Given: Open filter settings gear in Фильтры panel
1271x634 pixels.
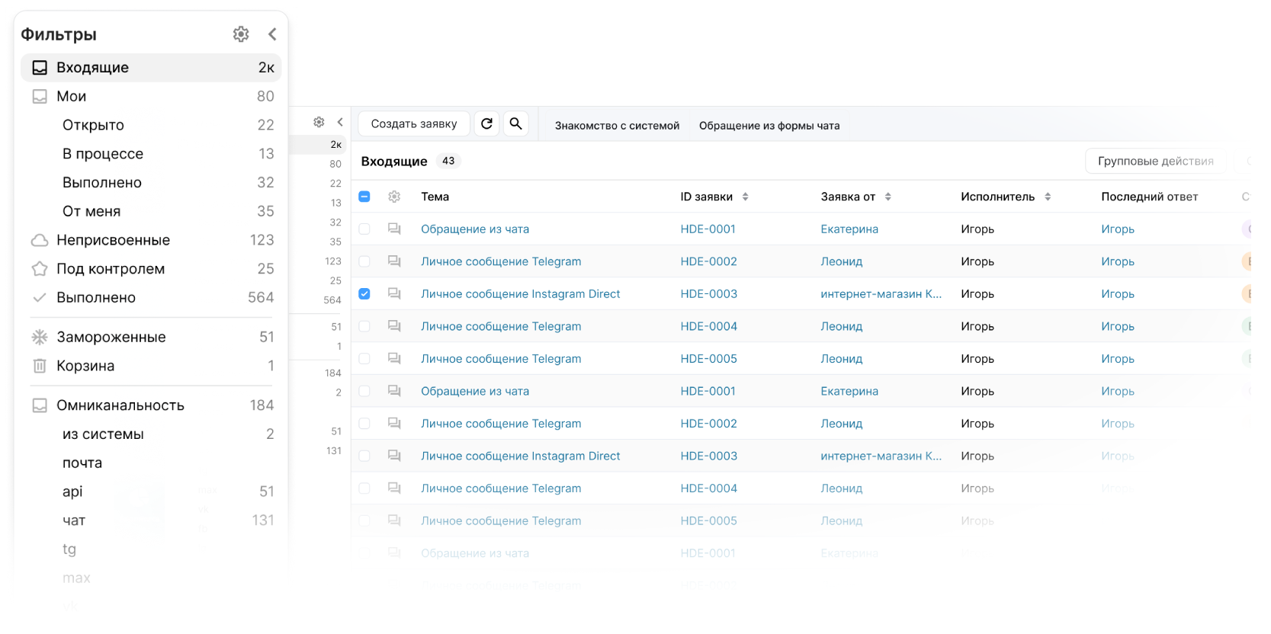Looking at the screenshot, I should point(241,34).
